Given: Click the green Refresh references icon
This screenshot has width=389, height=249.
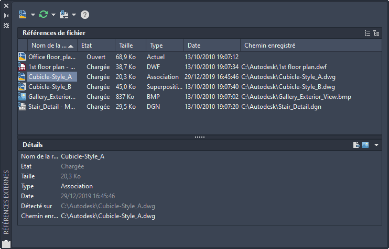Looking at the screenshot, I should (x=44, y=15).
